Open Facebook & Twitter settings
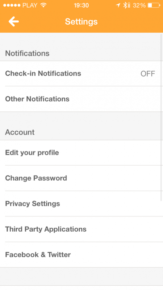Image resolution: width=163 pixels, height=290 pixels. [x=81, y=255]
